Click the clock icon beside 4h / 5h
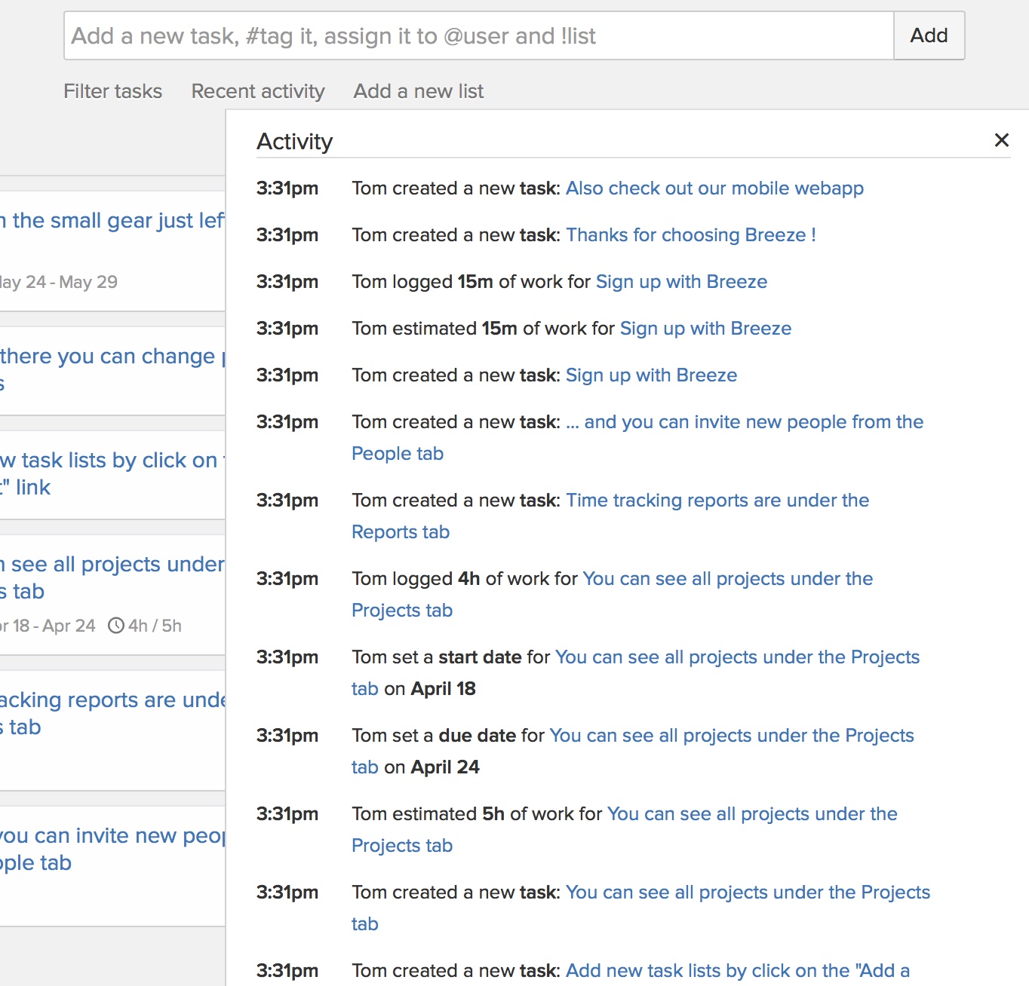Screen dimensions: 1029x986 [116, 626]
